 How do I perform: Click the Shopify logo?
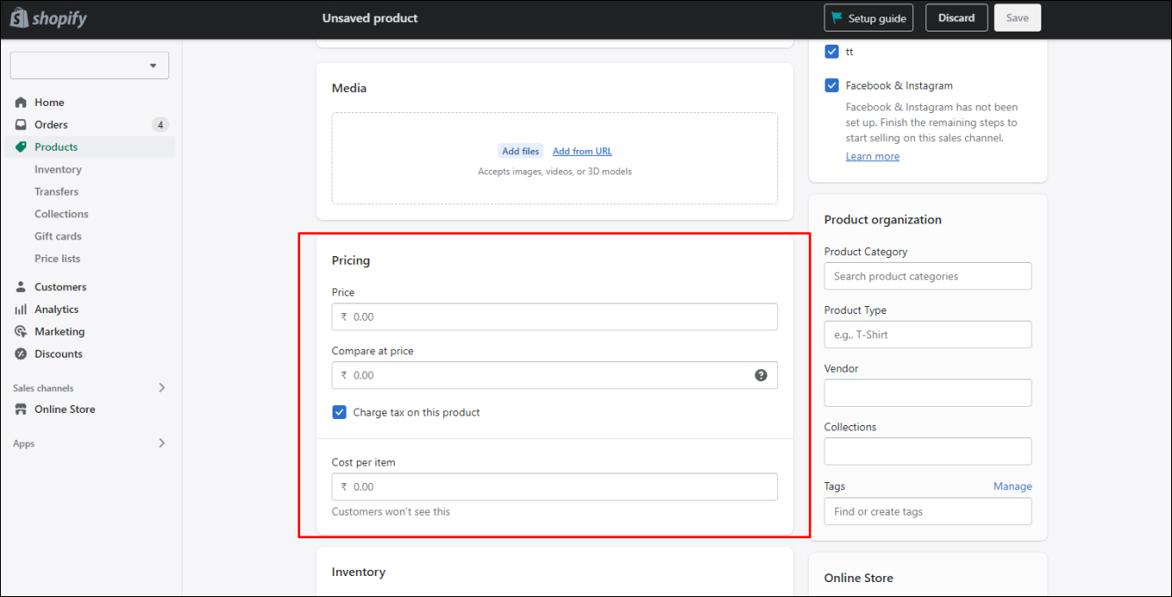click(x=49, y=18)
